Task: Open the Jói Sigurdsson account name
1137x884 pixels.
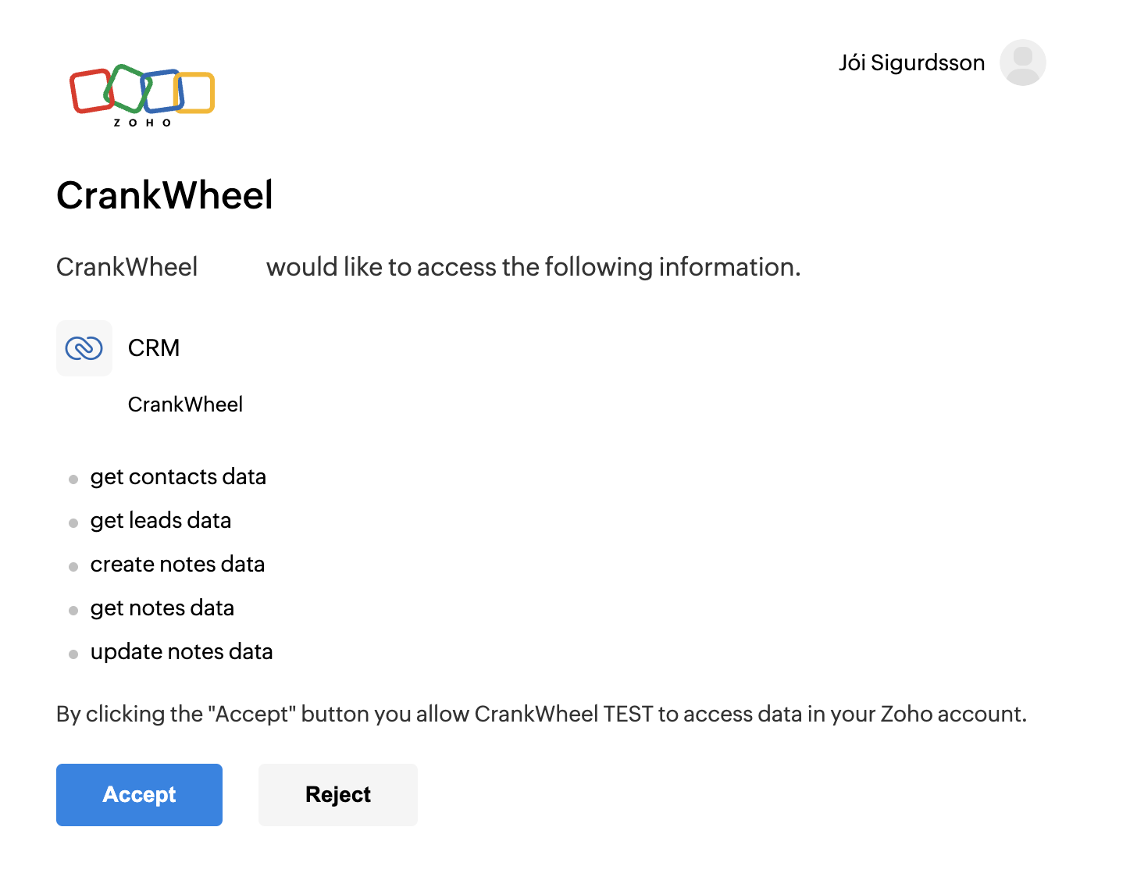Action: point(911,62)
